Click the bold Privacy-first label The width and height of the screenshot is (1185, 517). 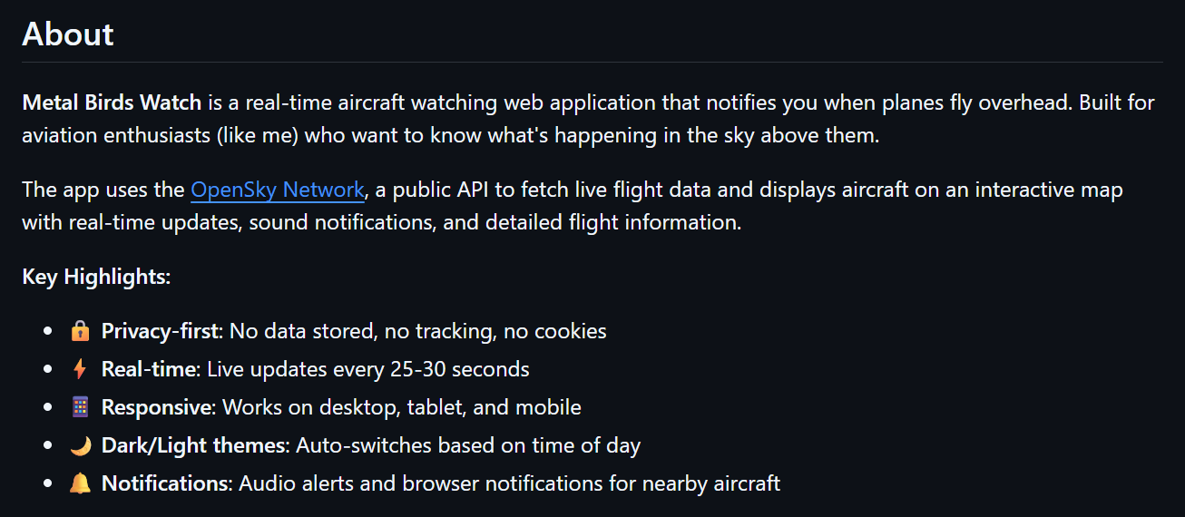(x=162, y=332)
